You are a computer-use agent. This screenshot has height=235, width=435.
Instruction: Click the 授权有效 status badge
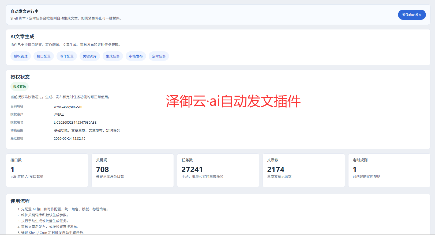pos(20,87)
